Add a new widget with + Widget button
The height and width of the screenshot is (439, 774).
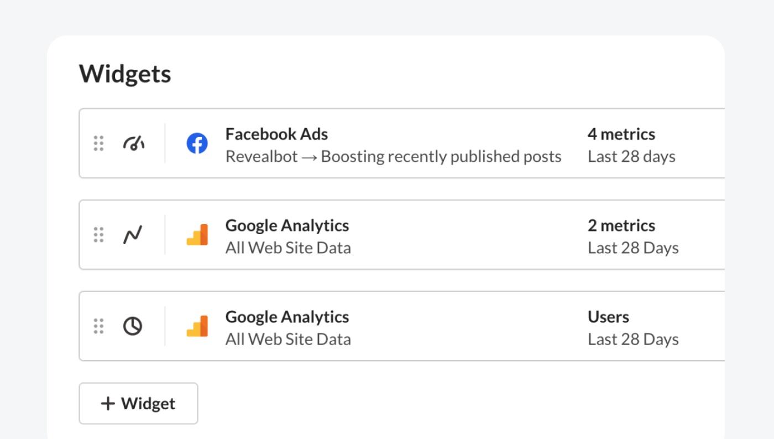point(138,404)
